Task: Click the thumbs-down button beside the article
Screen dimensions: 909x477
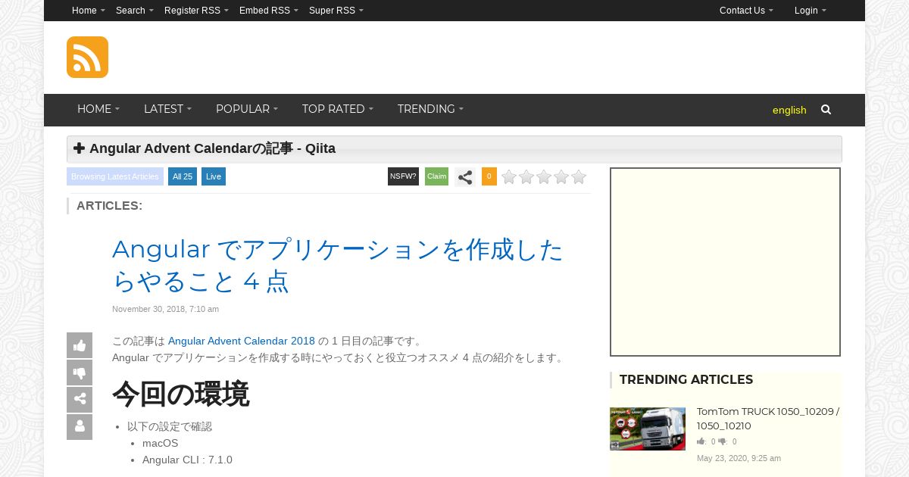Action: tap(80, 373)
